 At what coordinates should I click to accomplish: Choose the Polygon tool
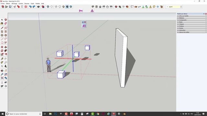(x=6, y=35)
